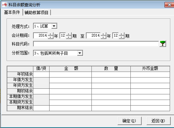Switch to the 辅助核算项目 tab

click(x=37, y=13)
